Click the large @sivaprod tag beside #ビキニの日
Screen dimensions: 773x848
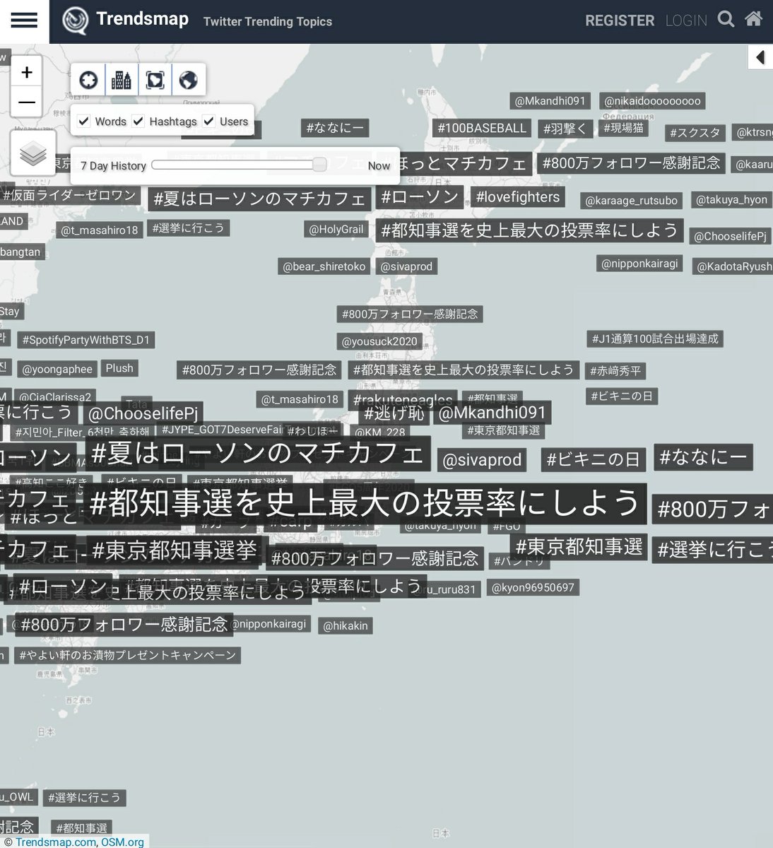point(482,460)
